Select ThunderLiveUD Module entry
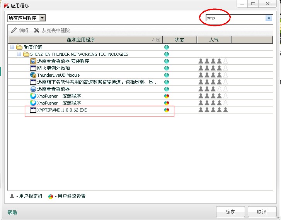This screenshot has height=220, width=281. point(58,75)
